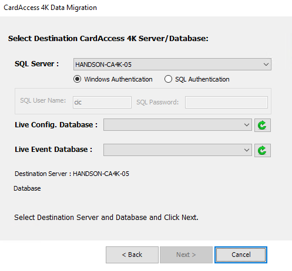Expand the Live Event Database dropdown
Viewport: 292px width, 271px height.
coord(177,150)
